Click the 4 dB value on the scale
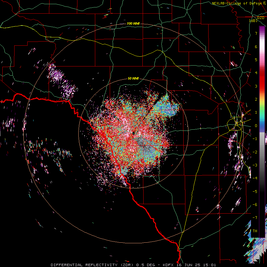This screenshot has height=267, width=267. point(256,73)
